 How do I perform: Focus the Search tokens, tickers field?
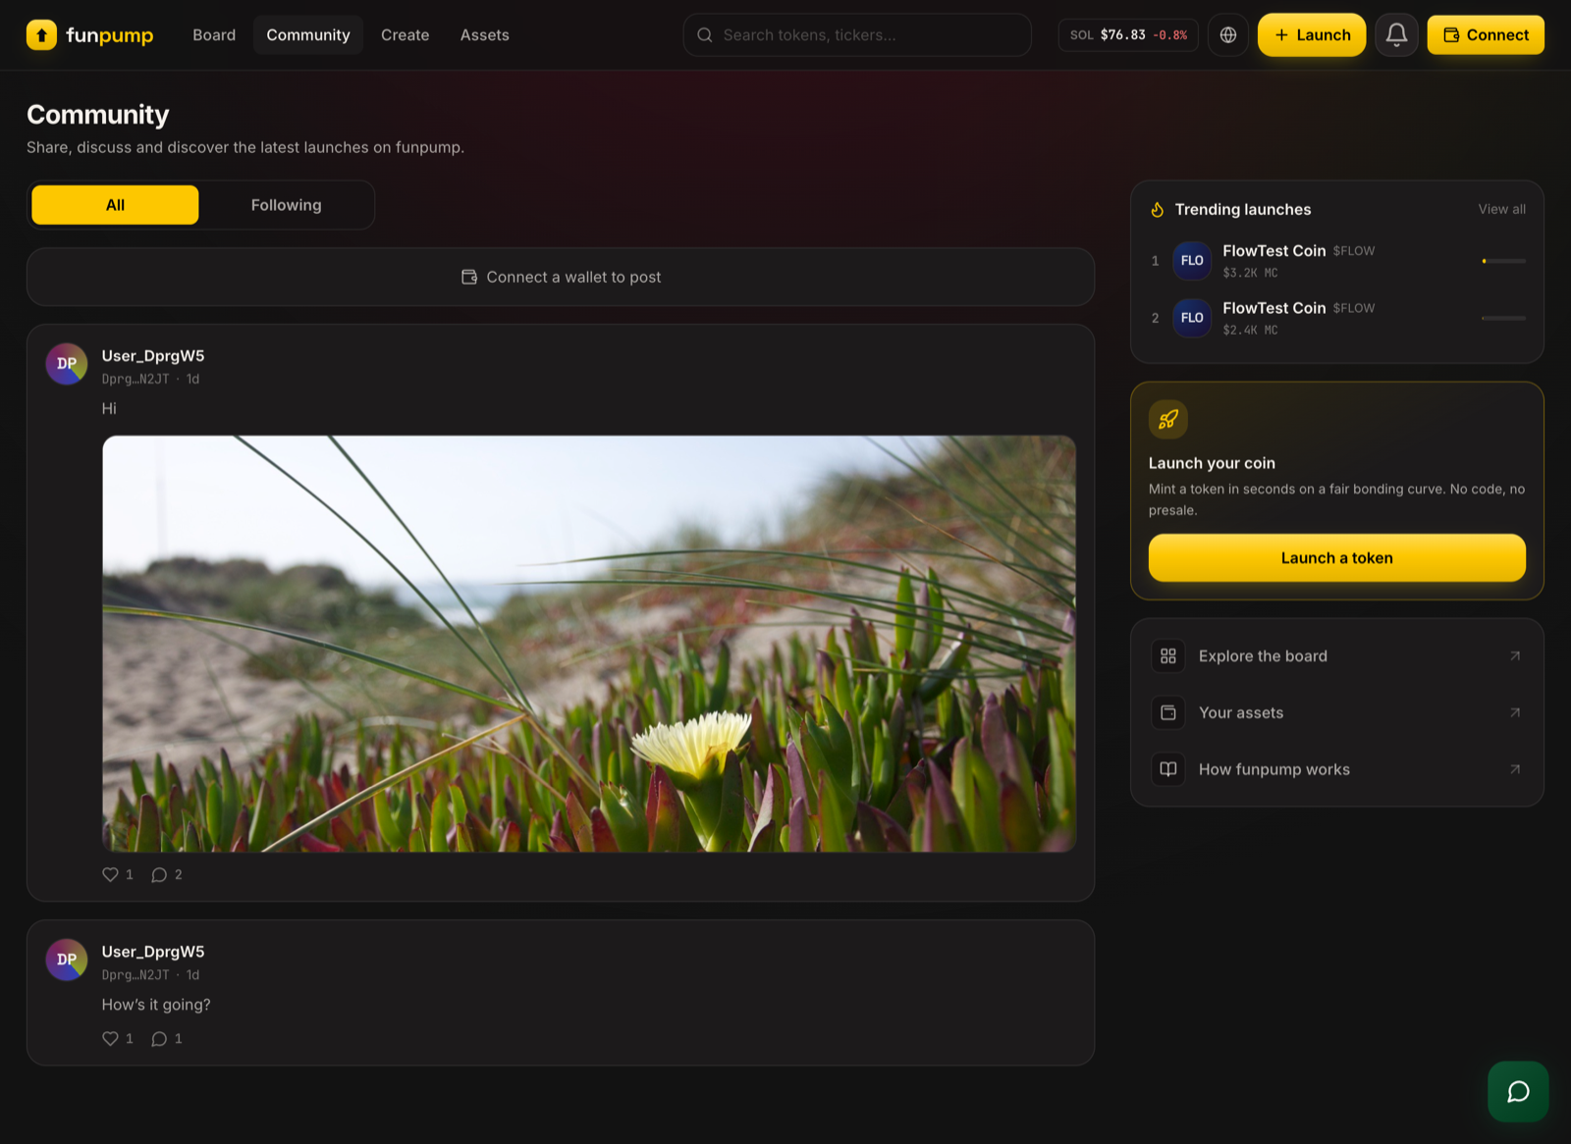857,35
